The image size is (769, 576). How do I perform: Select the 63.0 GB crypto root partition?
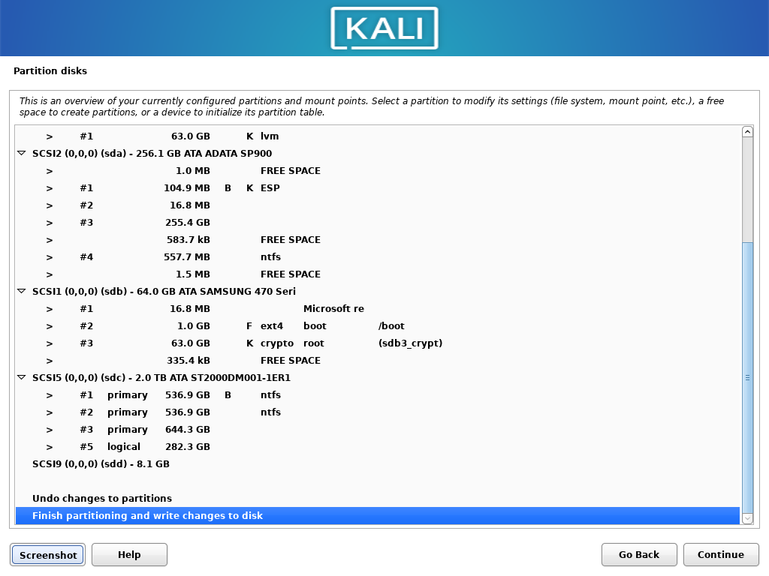[x=378, y=343]
